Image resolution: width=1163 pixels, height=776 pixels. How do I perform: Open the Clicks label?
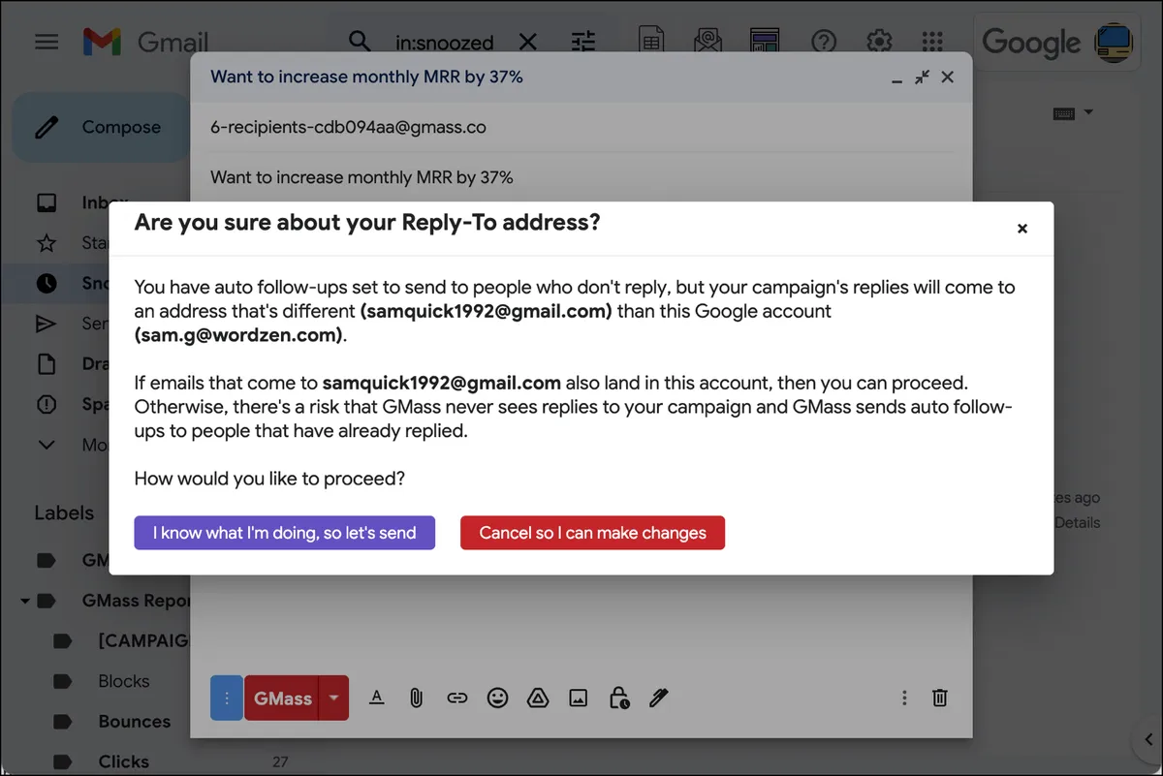(x=124, y=762)
